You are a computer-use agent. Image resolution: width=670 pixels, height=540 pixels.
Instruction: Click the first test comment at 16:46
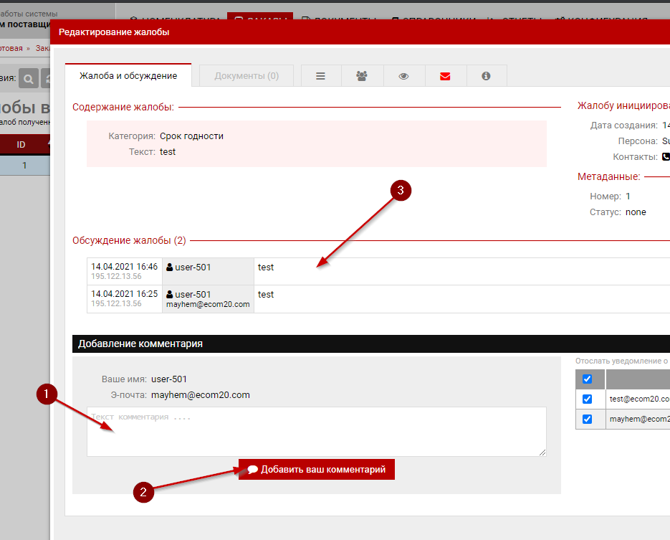point(266,267)
